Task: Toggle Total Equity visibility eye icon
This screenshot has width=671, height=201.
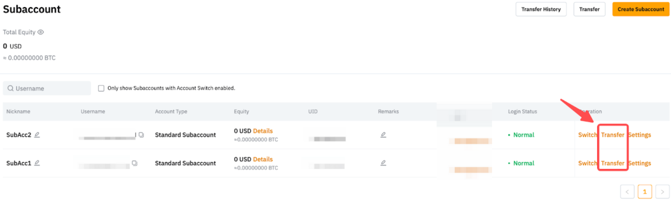Action: tap(41, 32)
